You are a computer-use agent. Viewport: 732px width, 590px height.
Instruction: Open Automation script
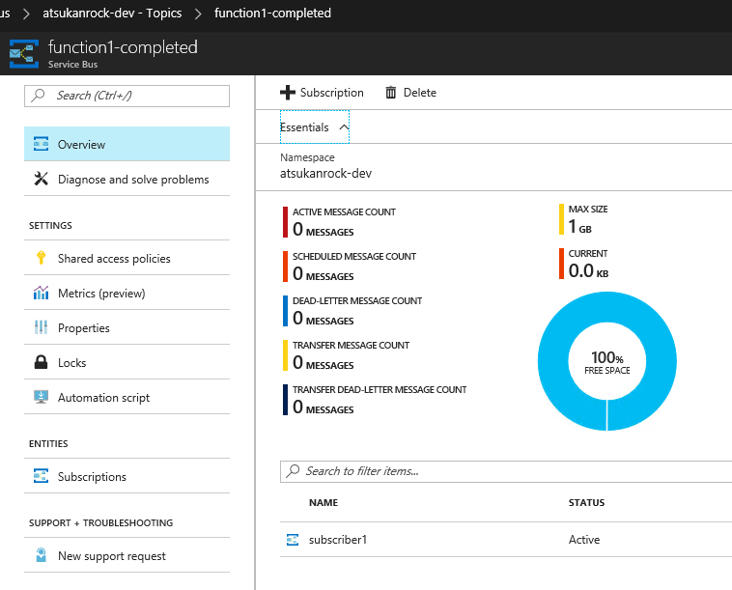[x=127, y=397]
